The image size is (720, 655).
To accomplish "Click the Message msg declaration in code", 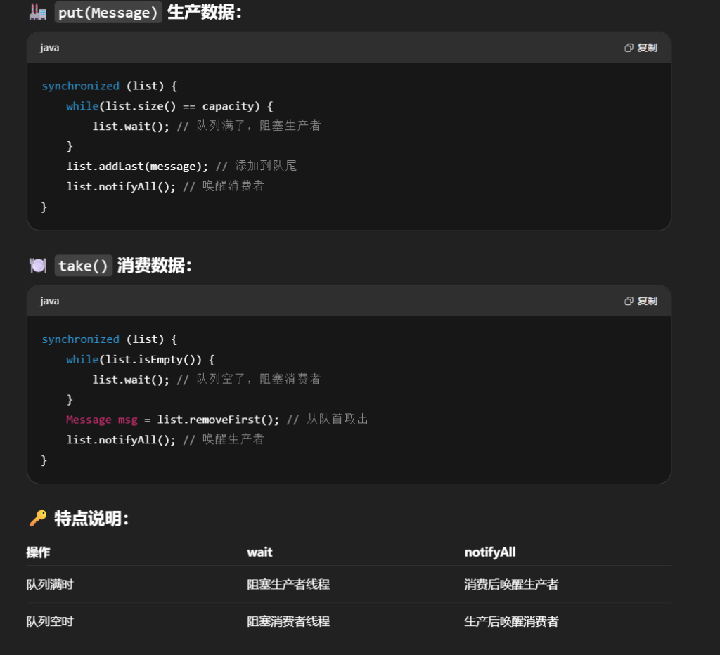I will [x=102, y=420].
